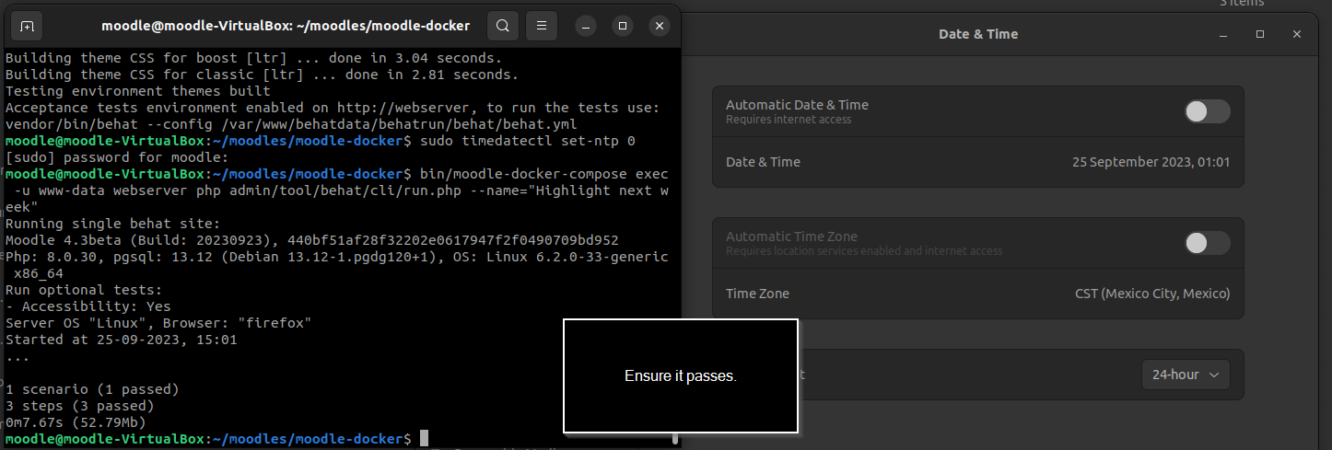Select 'Server OS "Linux", Browser: "firefox"' line
The height and width of the screenshot is (450, 1332).
[158, 323]
